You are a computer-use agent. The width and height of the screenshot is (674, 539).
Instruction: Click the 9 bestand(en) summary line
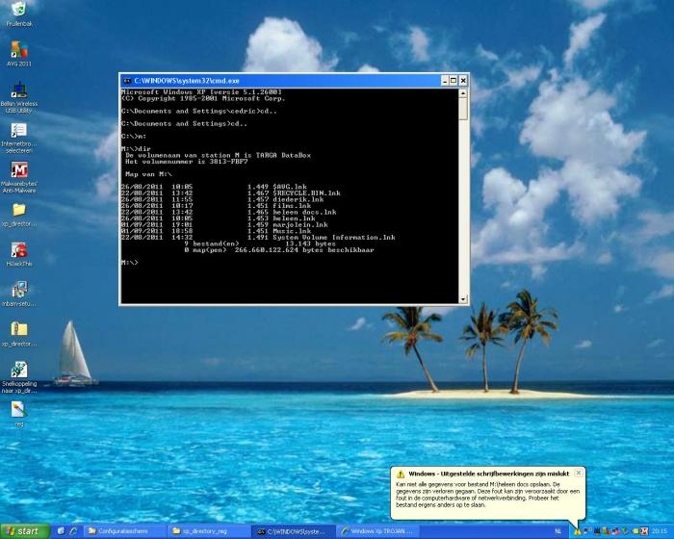(260, 244)
